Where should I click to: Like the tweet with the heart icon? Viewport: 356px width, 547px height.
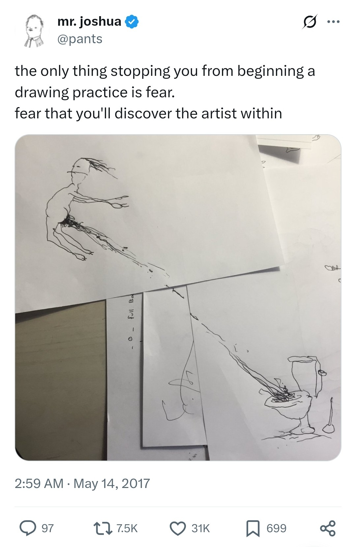(x=178, y=528)
